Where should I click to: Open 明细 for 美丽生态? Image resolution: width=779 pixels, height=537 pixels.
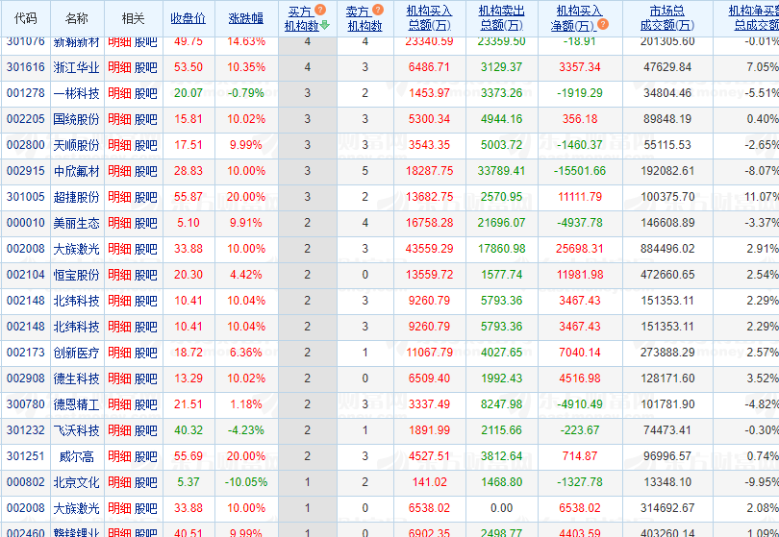[119, 223]
